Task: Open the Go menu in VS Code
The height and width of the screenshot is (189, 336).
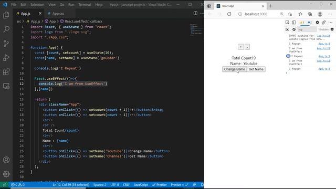Action: [62, 5]
